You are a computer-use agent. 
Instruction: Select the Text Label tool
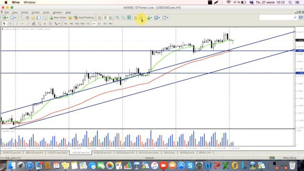coord(50,24)
